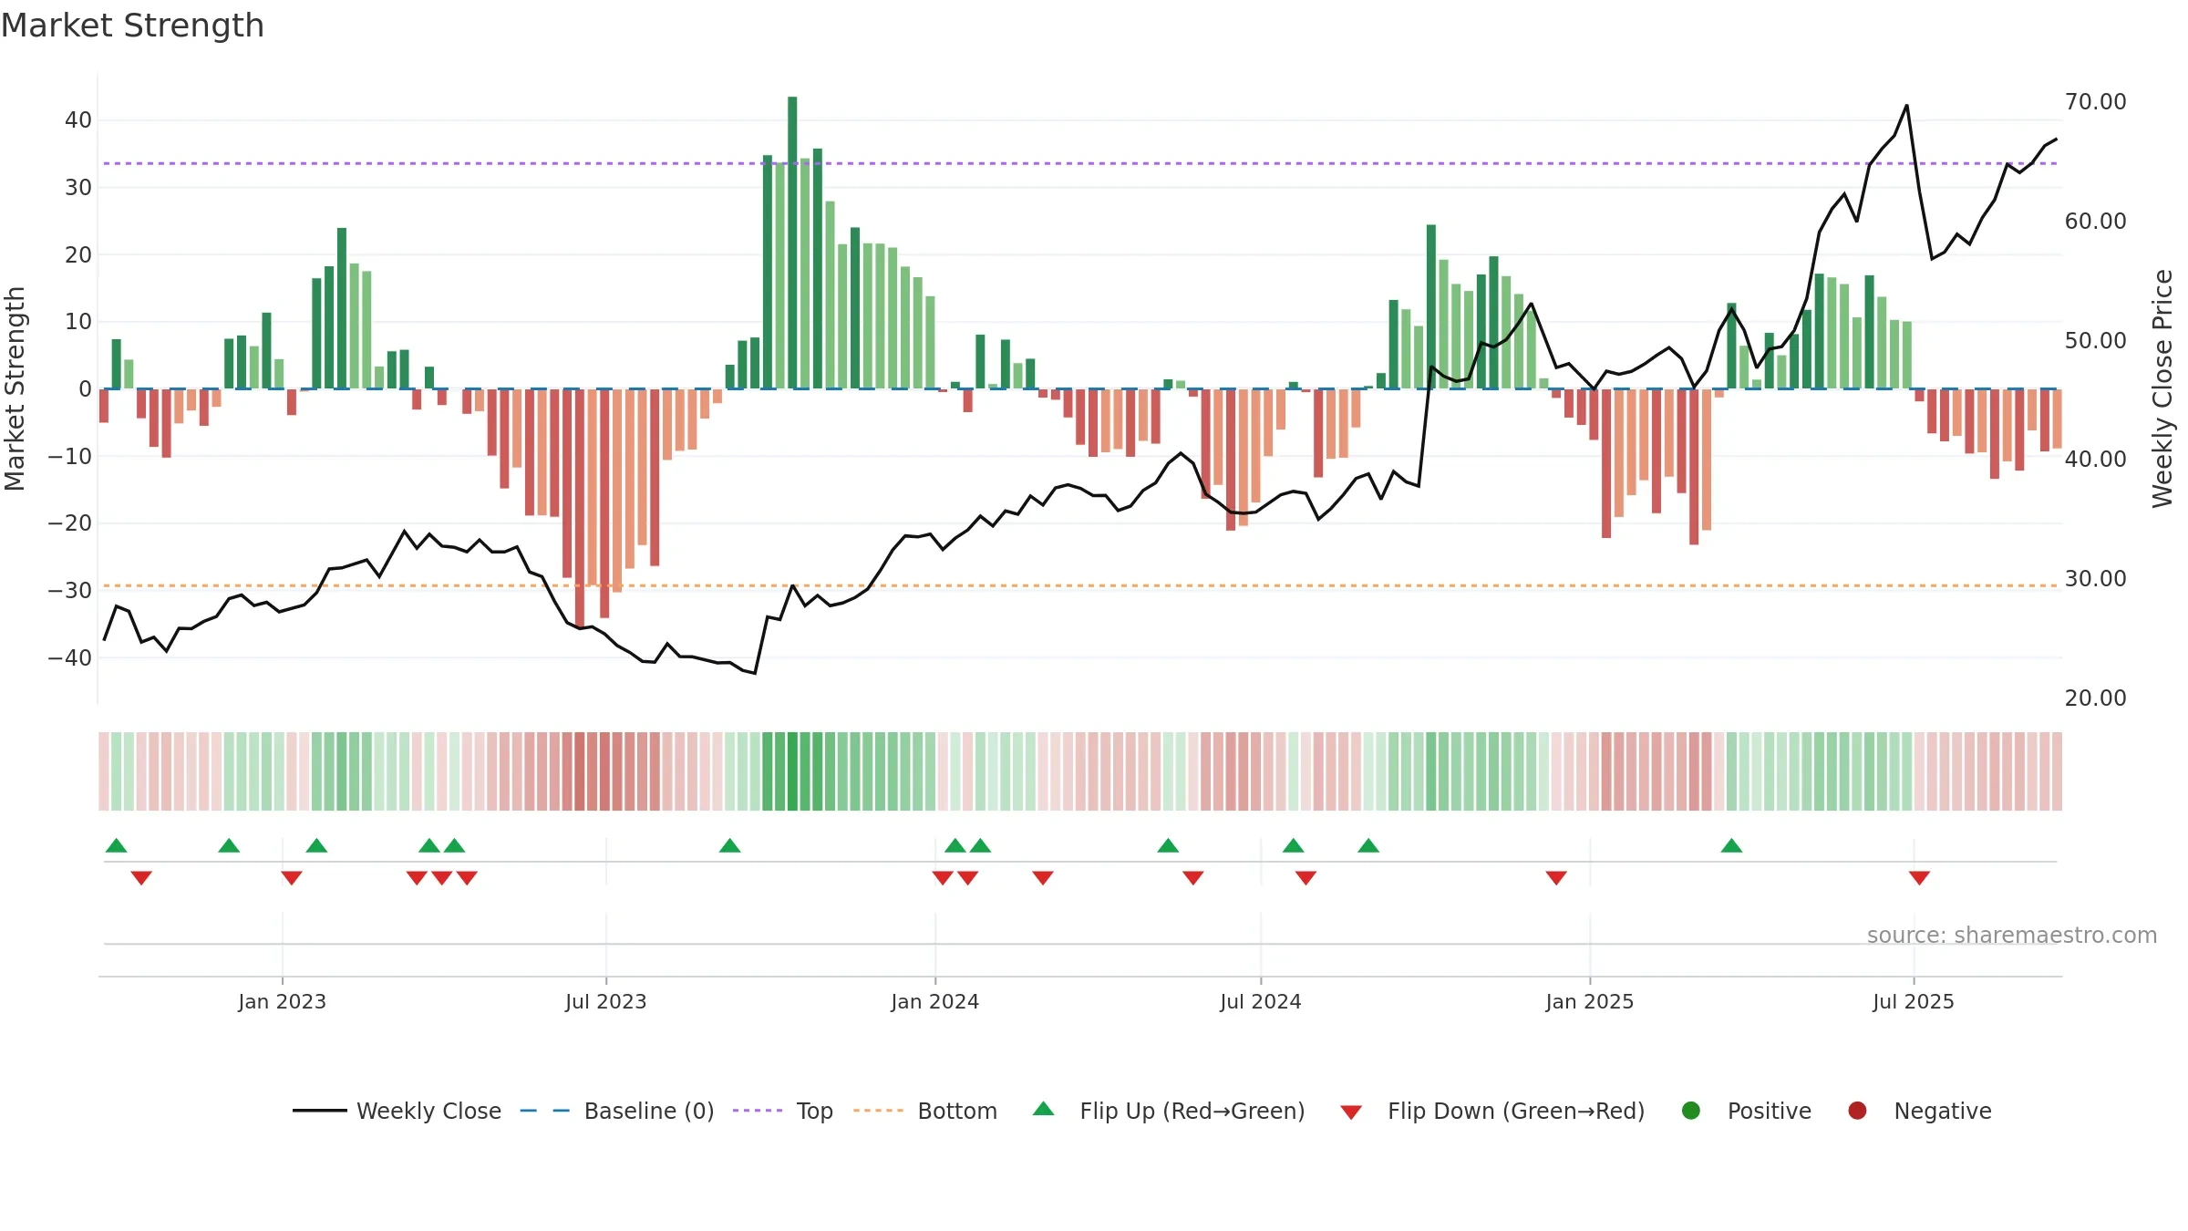This screenshot has width=2188, height=1231.
Task: Click the flip-down marker just after Jul 2025
Action: 1919,878
